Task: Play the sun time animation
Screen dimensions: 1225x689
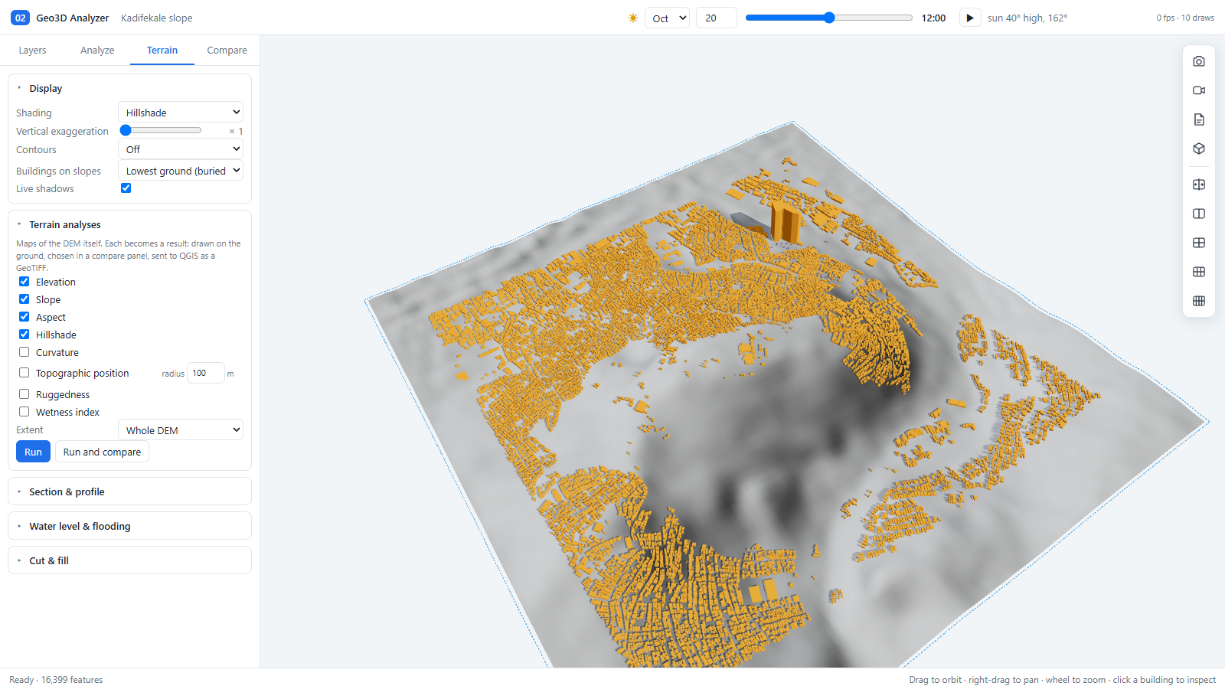Action: click(970, 18)
